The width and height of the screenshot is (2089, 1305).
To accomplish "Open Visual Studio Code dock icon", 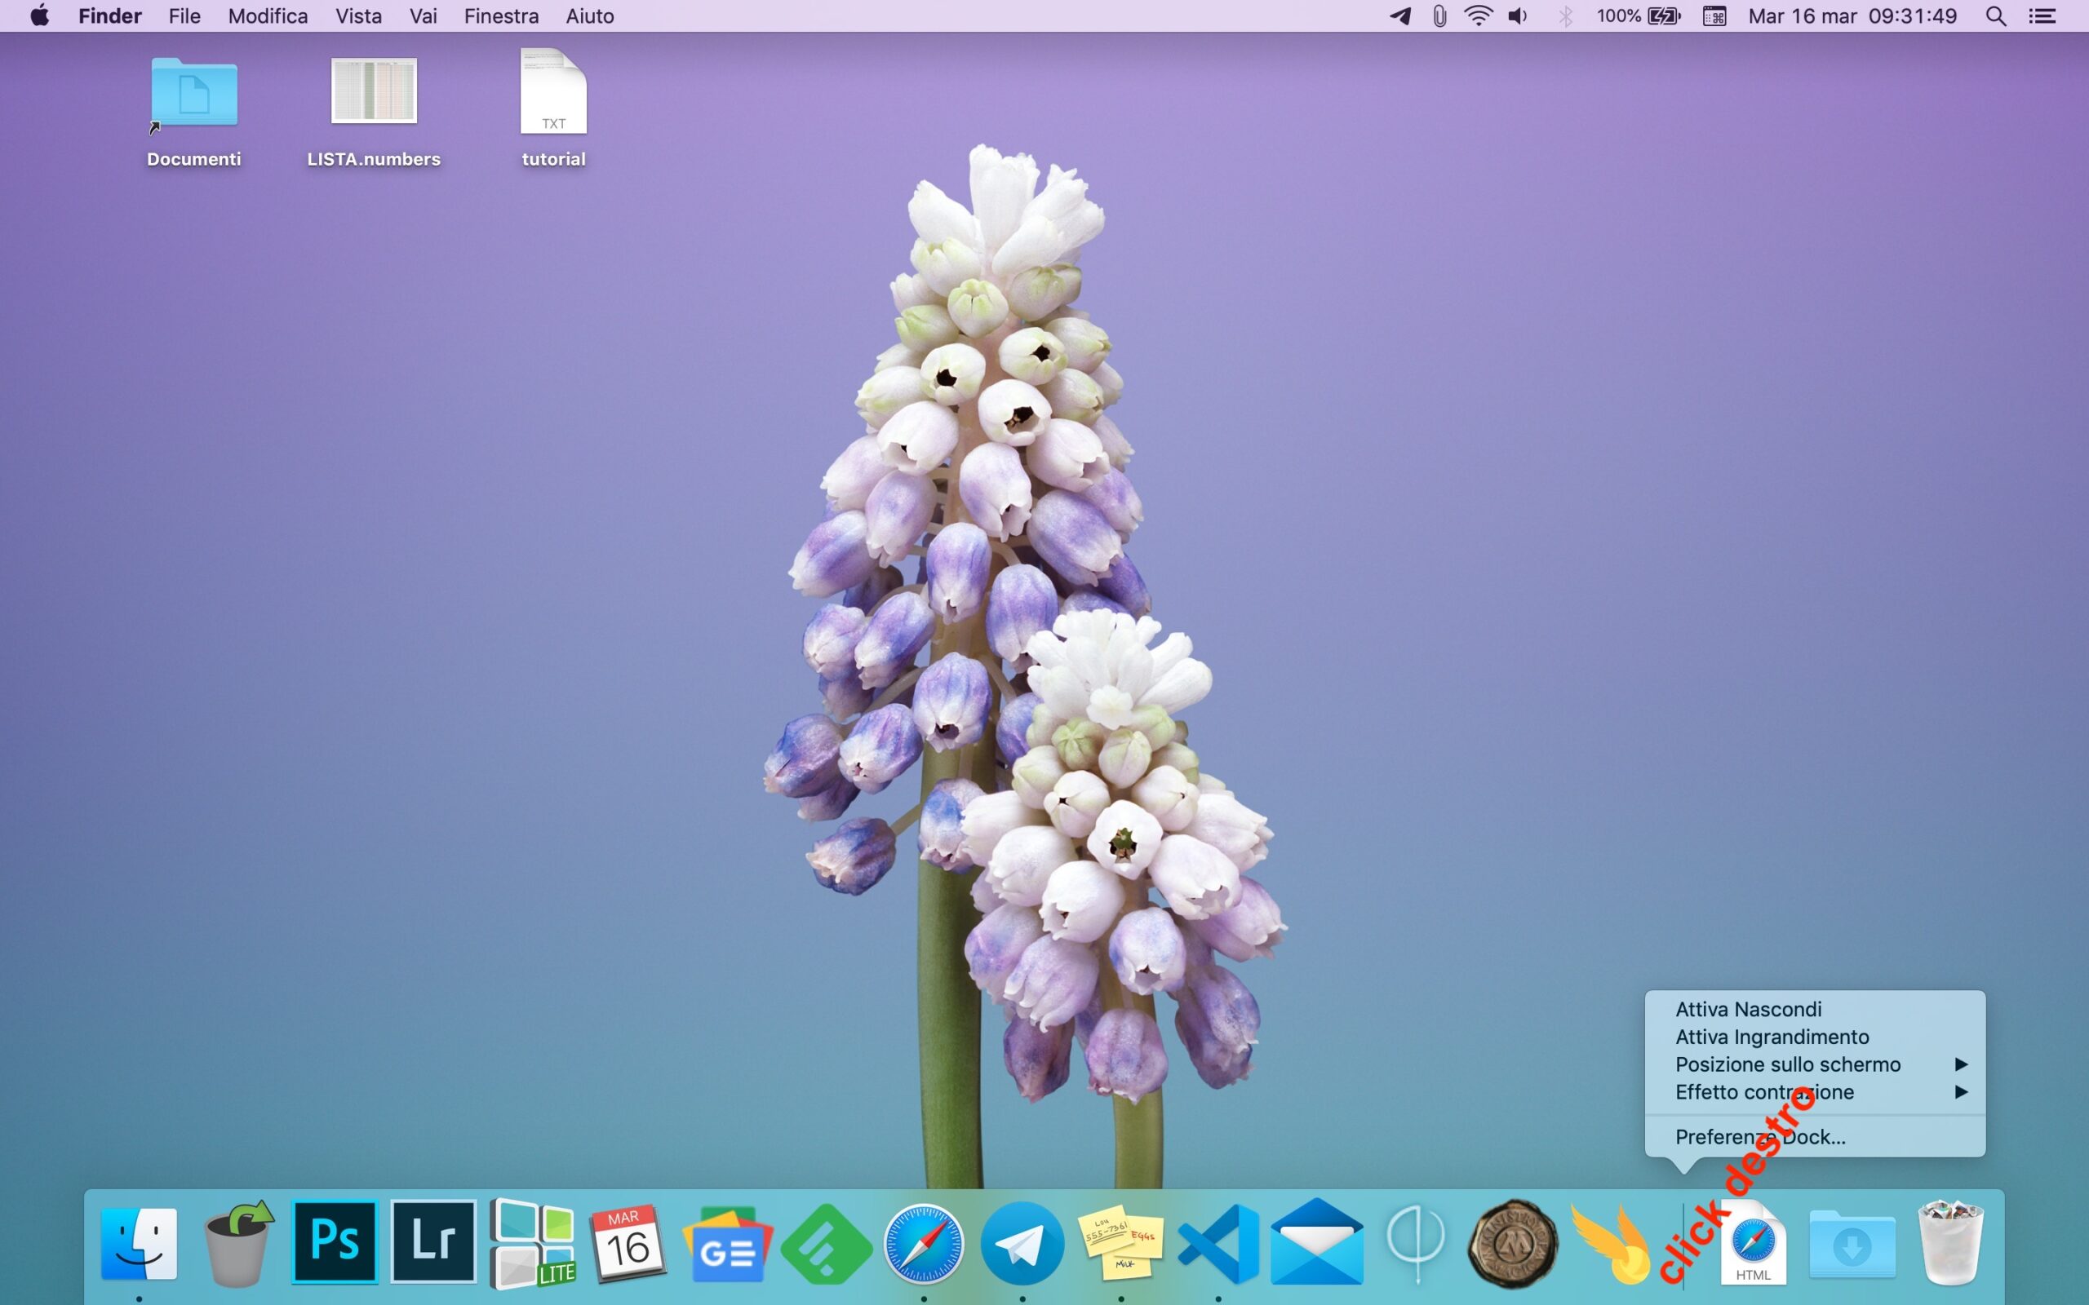I will [x=1218, y=1245].
